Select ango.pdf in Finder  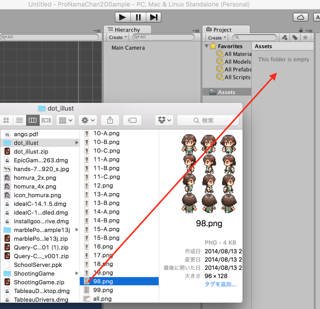pos(40,134)
